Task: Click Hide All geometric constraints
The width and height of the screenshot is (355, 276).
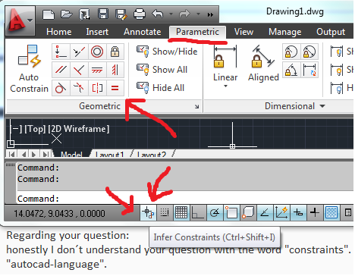Action: [x=161, y=88]
